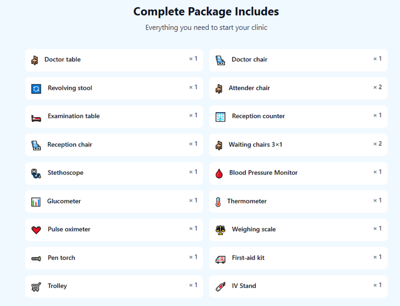Click the Doctor table chair icon
400x306 pixels.
coord(35,60)
